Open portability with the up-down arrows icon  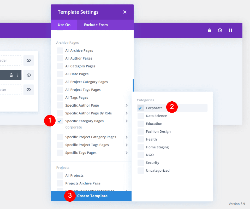point(230,30)
